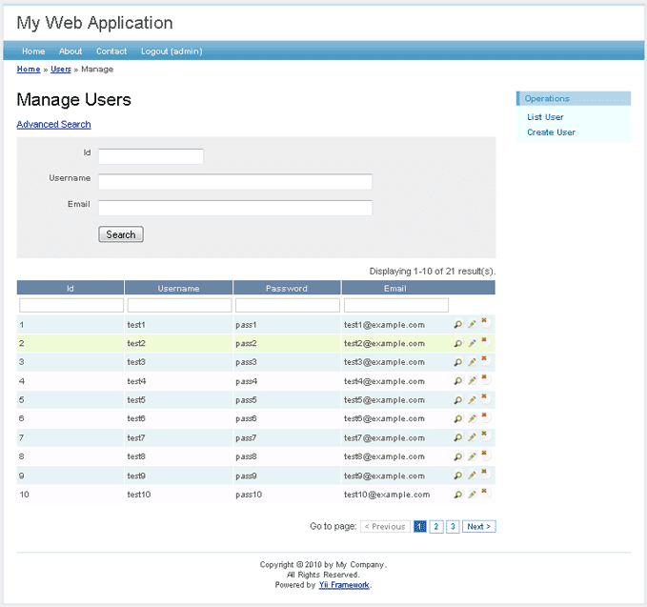Screen dimensions: 647x607
Task: Jump to page 3 of results
Action: [453, 527]
